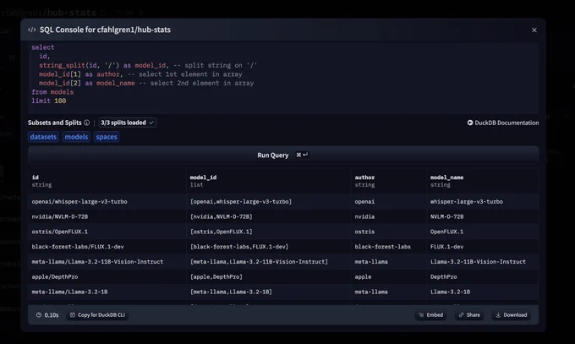Open the 3/3 splits loaded dropdown
Viewport: 575px width, 344px height.
coord(127,123)
